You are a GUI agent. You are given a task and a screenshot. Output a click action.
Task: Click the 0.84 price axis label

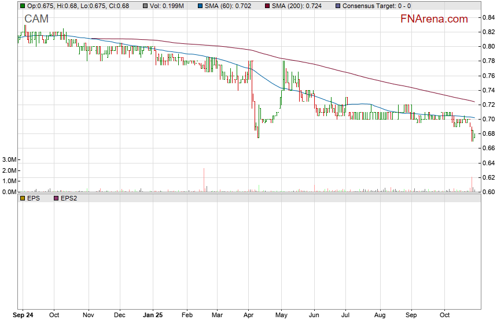click(x=488, y=17)
